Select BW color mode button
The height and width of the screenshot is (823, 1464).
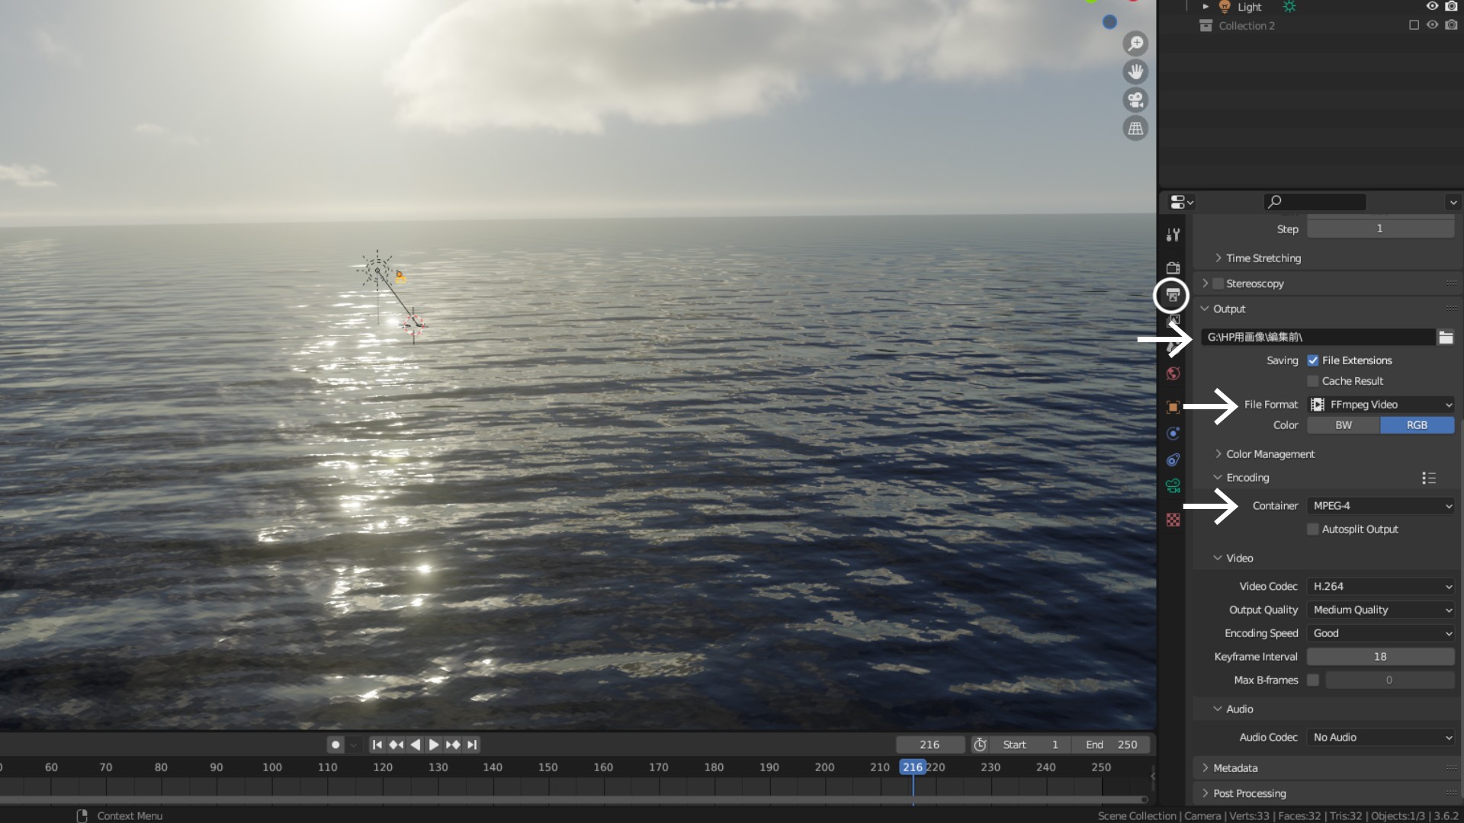pos(1343,425)
